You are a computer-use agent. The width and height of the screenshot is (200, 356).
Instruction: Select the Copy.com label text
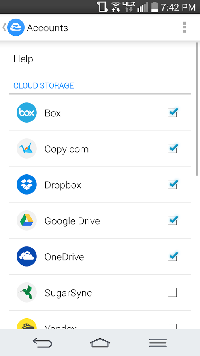pos(66,149)
